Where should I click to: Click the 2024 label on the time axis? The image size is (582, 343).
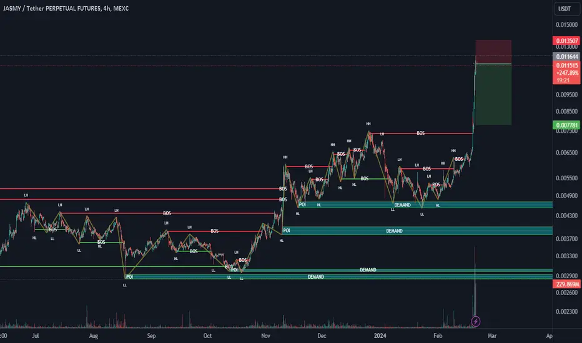380,336
